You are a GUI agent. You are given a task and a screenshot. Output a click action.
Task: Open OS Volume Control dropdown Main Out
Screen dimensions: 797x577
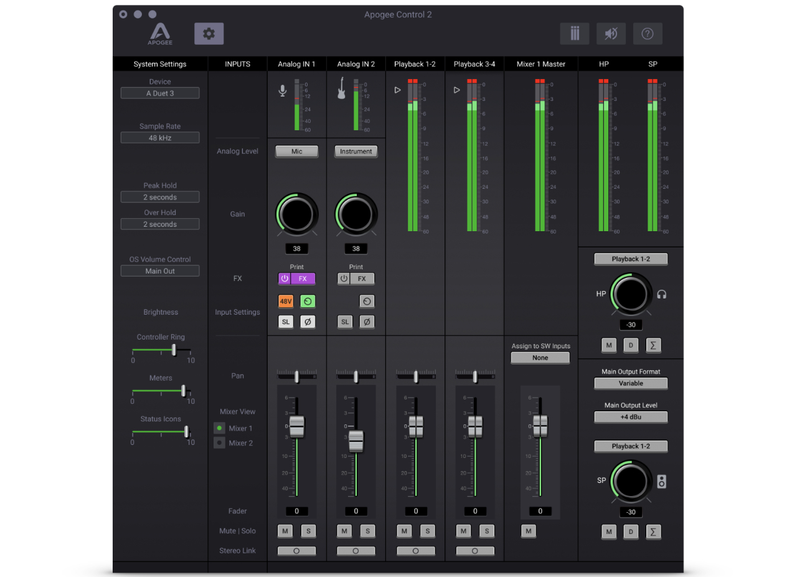tap(160, 271)
